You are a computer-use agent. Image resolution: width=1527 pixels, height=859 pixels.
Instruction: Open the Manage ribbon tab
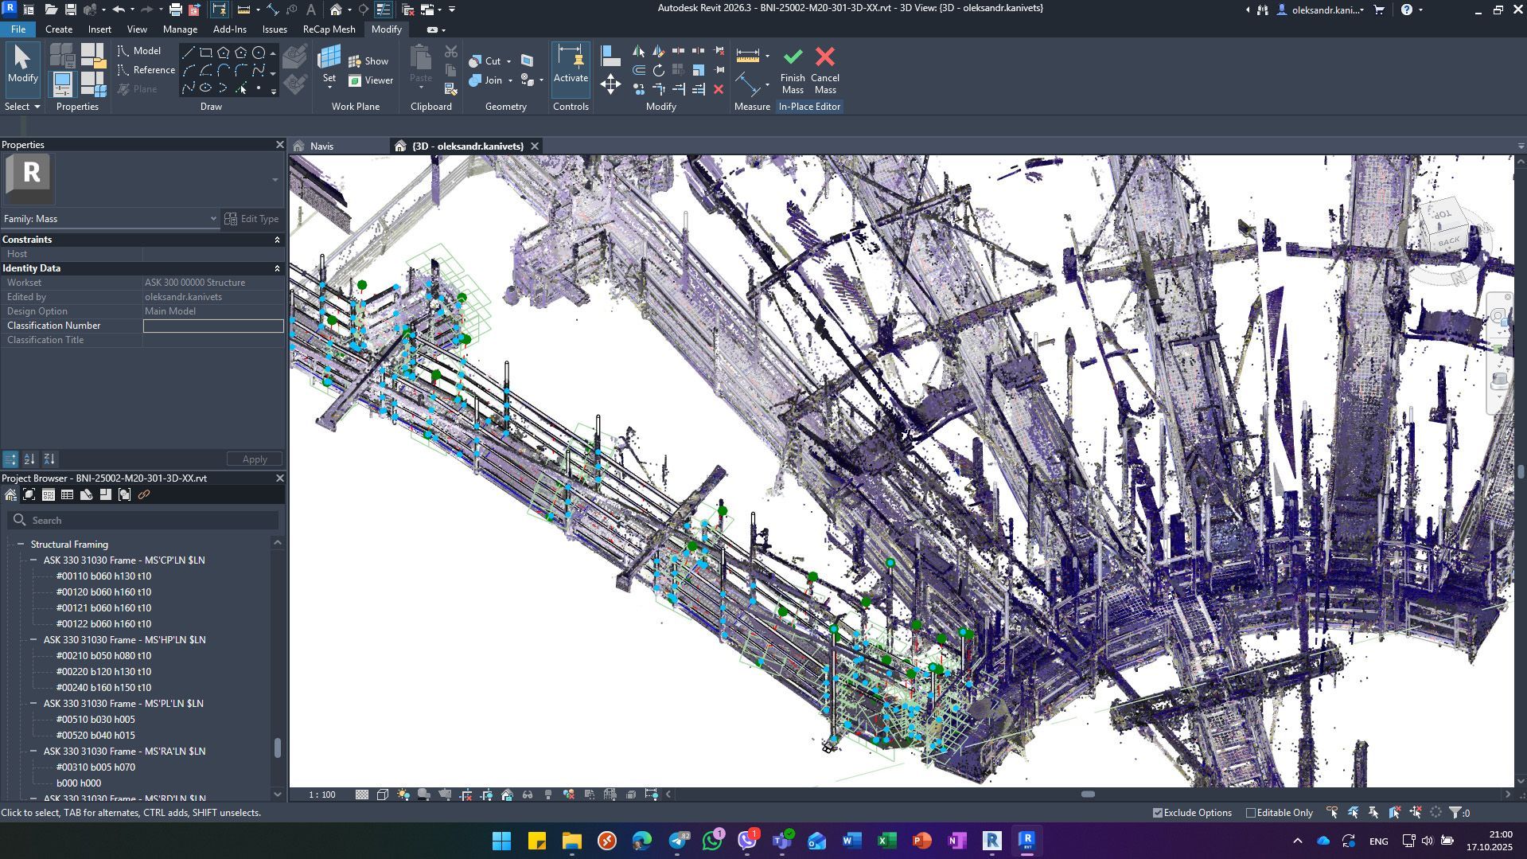180,29
